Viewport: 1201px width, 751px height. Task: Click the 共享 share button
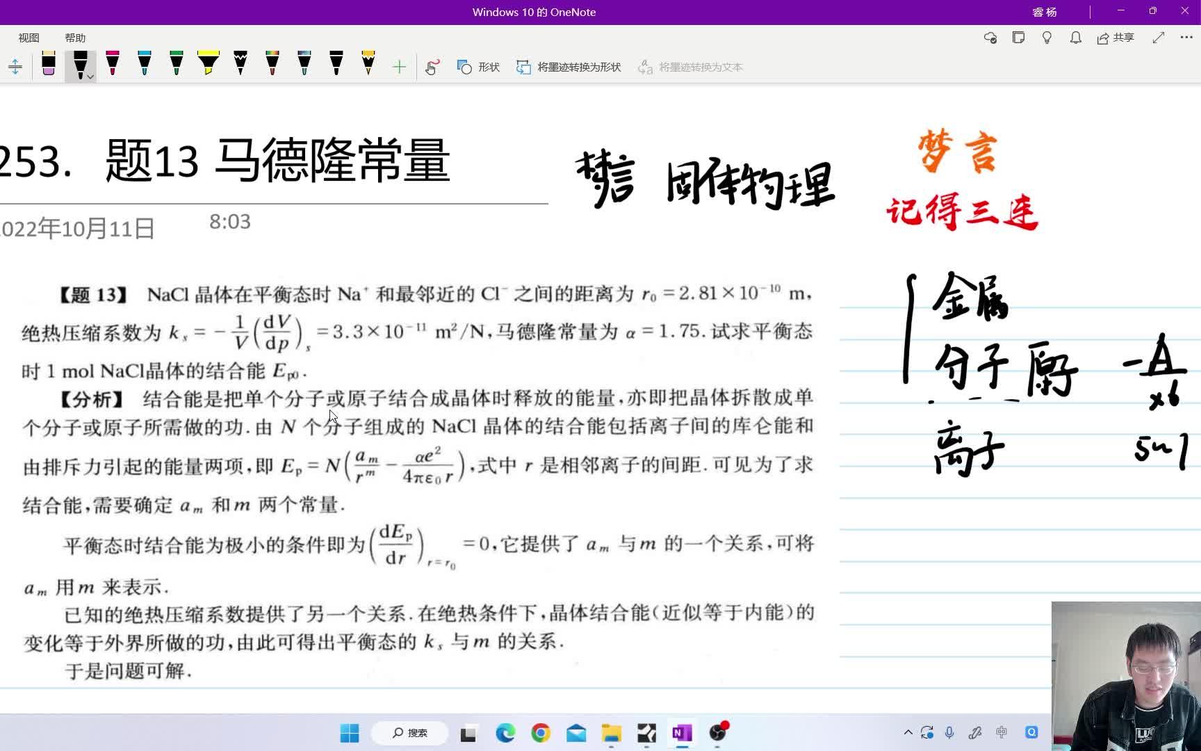pos(1116,38)
